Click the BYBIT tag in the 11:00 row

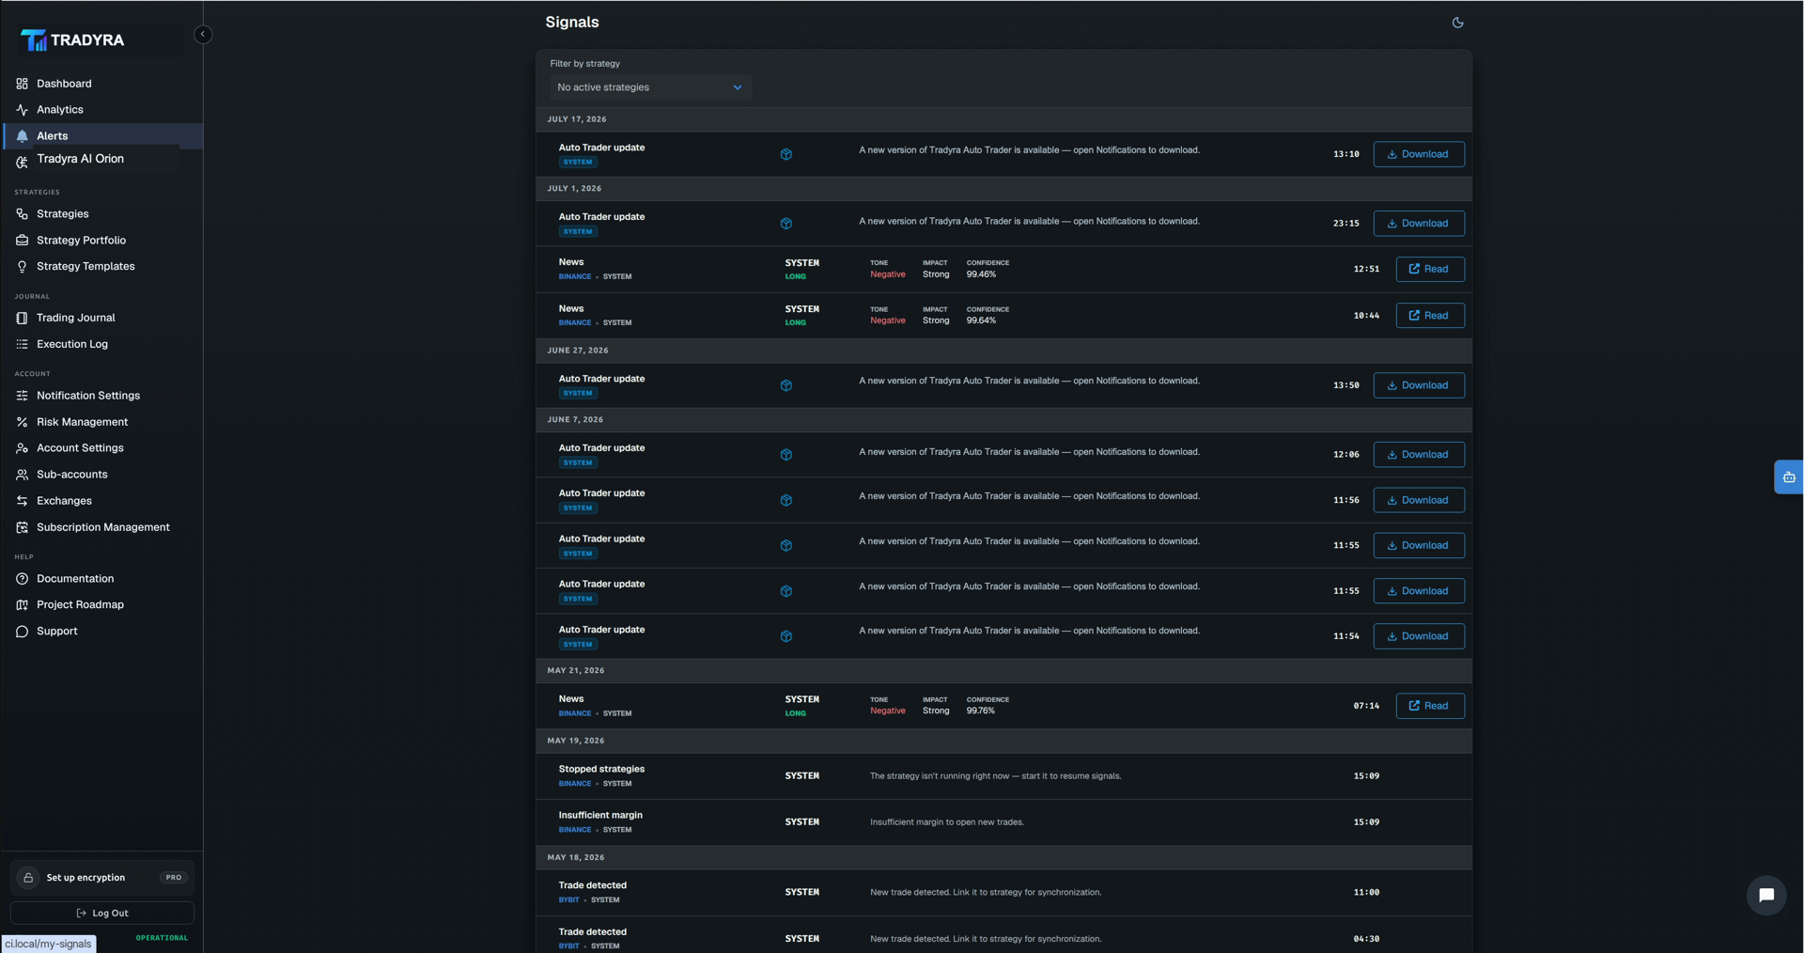point(568,900)
